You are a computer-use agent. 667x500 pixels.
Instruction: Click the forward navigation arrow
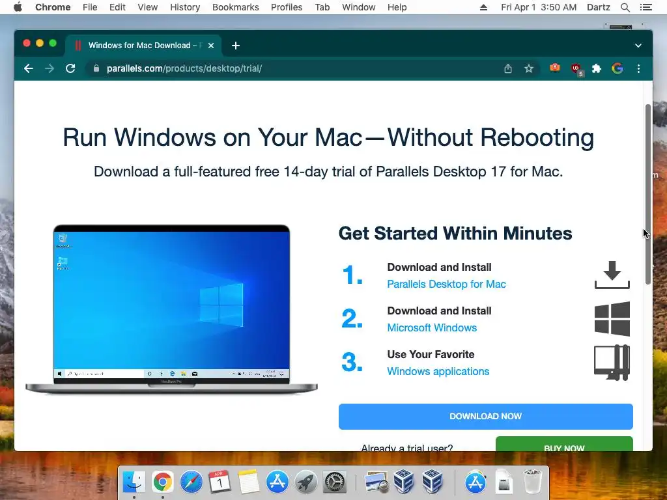coord(50,68)
